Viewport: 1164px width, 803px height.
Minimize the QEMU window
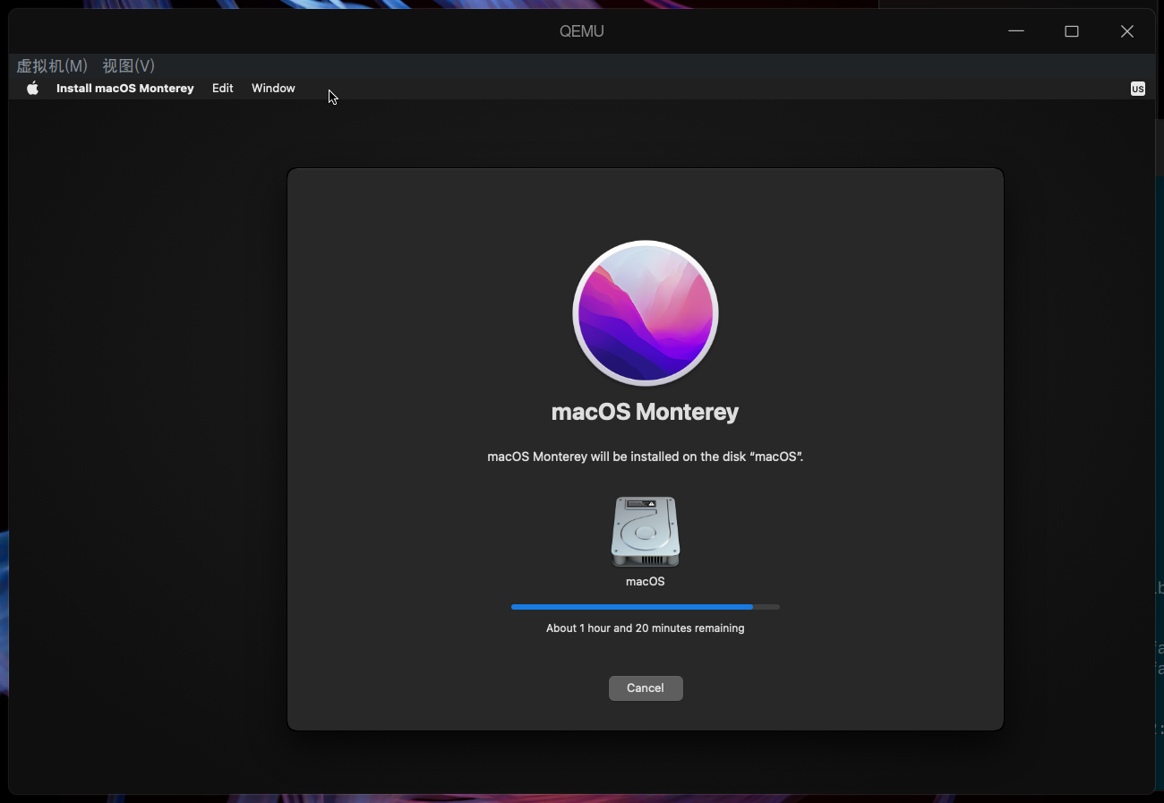point(1016,31)
